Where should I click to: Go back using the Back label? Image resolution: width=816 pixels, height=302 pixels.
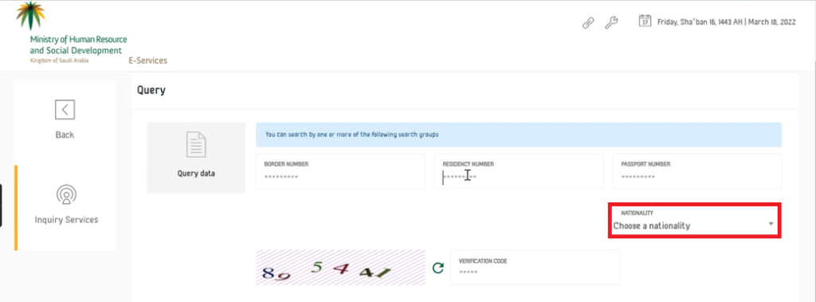coord(65,135)
